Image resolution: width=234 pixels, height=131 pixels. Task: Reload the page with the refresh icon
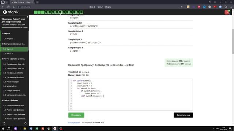coord(14,7)
